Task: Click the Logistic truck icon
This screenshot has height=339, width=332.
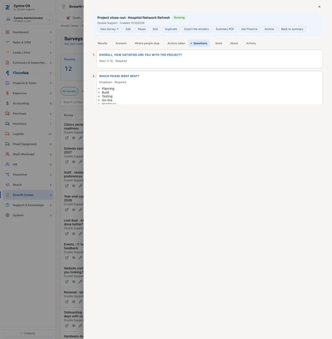Action: [7, 134]
